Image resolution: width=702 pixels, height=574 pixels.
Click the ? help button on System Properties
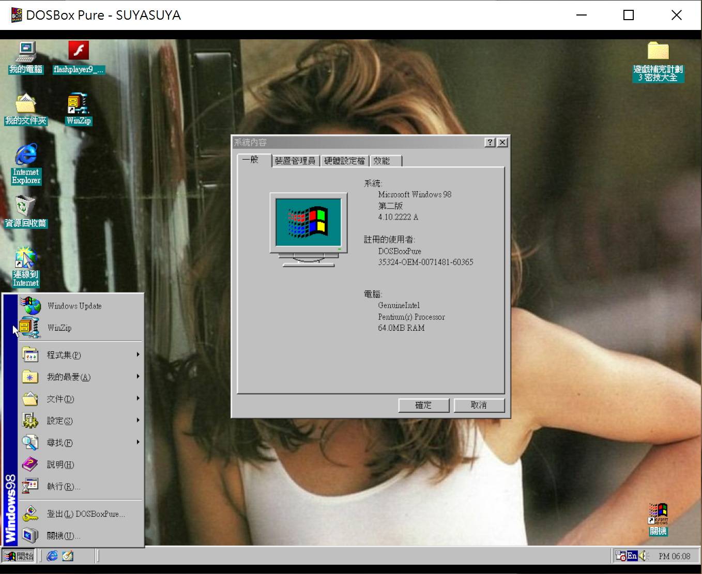[x=490, y=142]
